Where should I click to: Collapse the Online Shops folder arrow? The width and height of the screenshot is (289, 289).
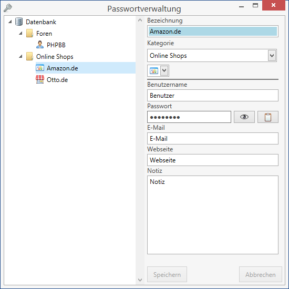tap(20, 56)
